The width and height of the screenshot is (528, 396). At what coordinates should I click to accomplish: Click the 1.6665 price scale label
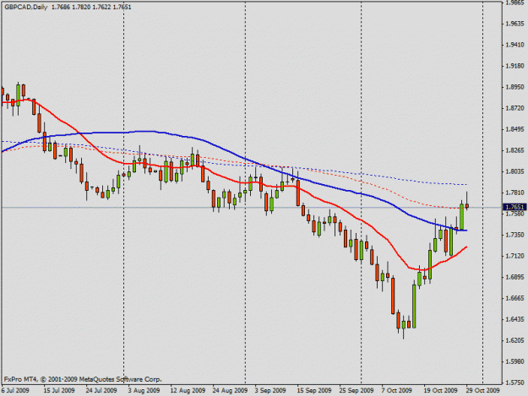(x=514, y=298)
